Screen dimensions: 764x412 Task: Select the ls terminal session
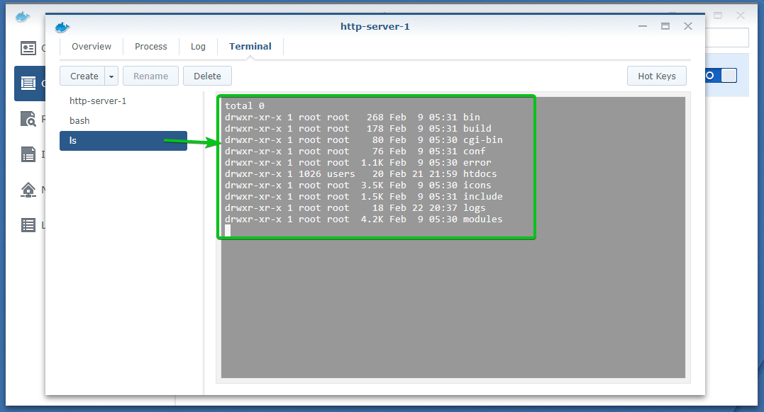(x=123, y=141)
